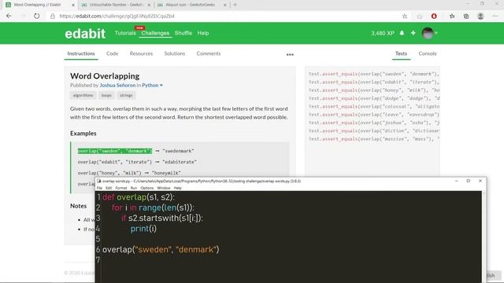Select the Resources tab
Image resolution: width=504 pixels, height=283 pixels.
[x=141, y=53]
